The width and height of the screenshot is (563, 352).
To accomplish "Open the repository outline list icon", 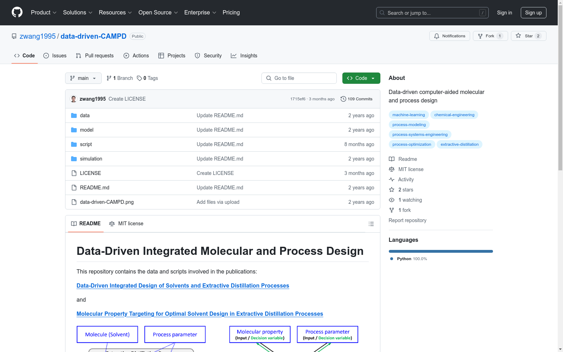I will point(371,224).
